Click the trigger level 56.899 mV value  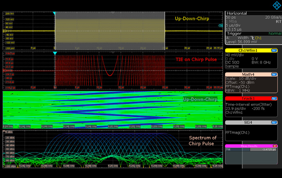pos(242,41)
